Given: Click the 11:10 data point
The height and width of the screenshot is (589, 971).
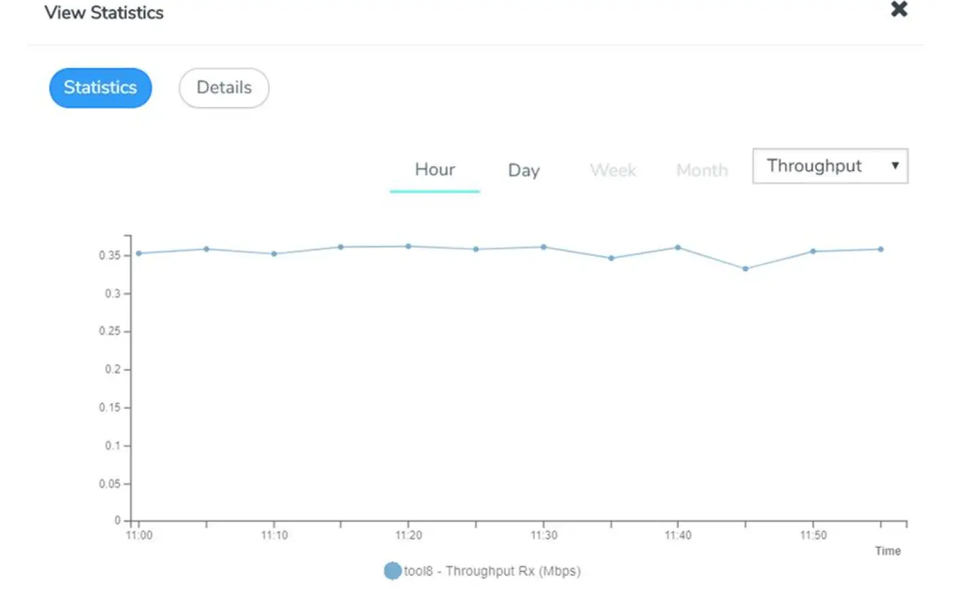Looking at the screenshot, I should (274, 254).
